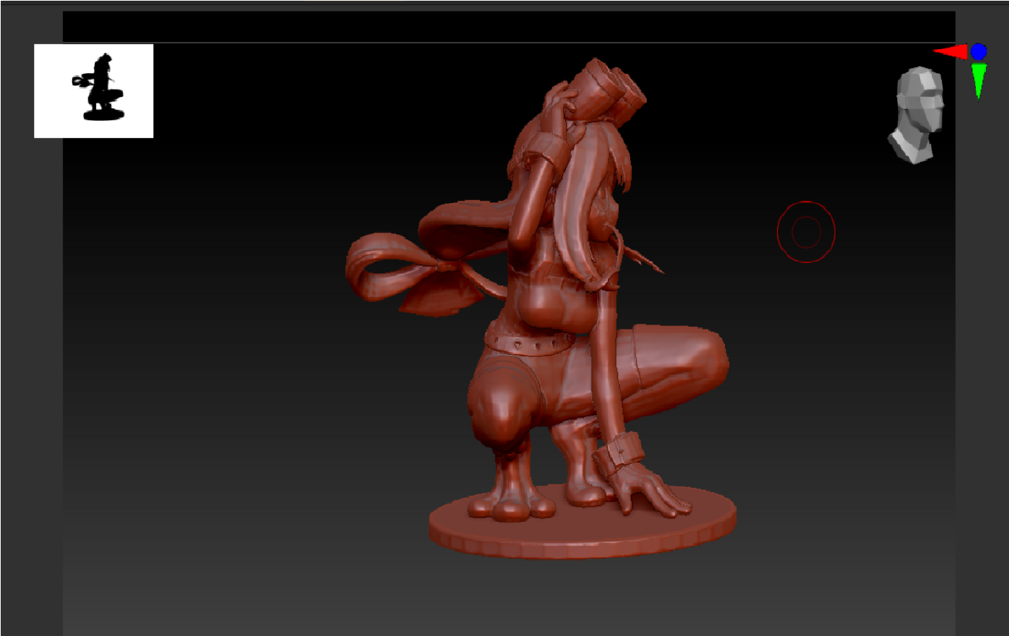Click the gray CamView head orientation model
This screenshot has height=636, width=1009.
[916, 115]
